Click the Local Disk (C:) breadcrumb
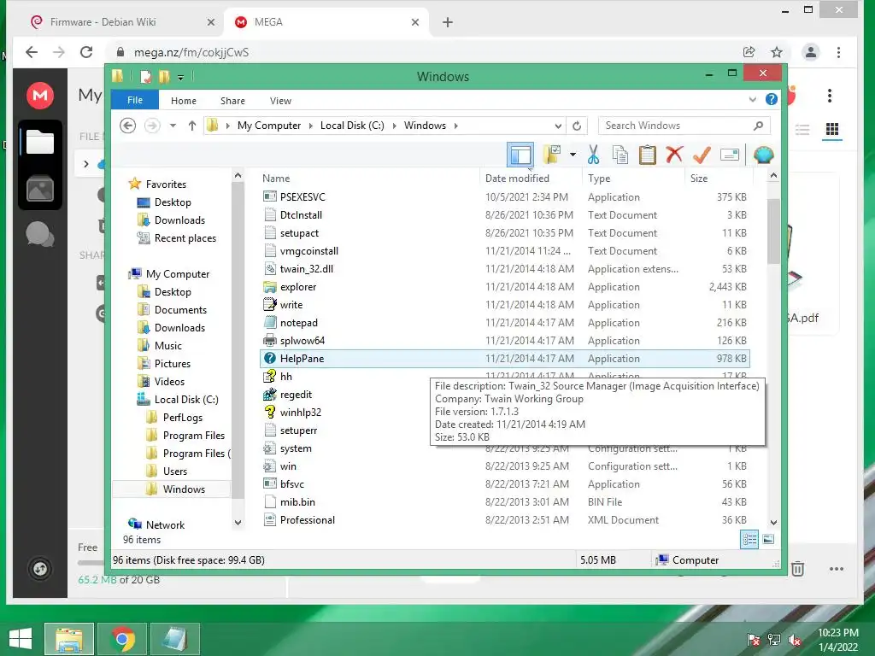Screen dimensions: 875x656 pos(352,126)
